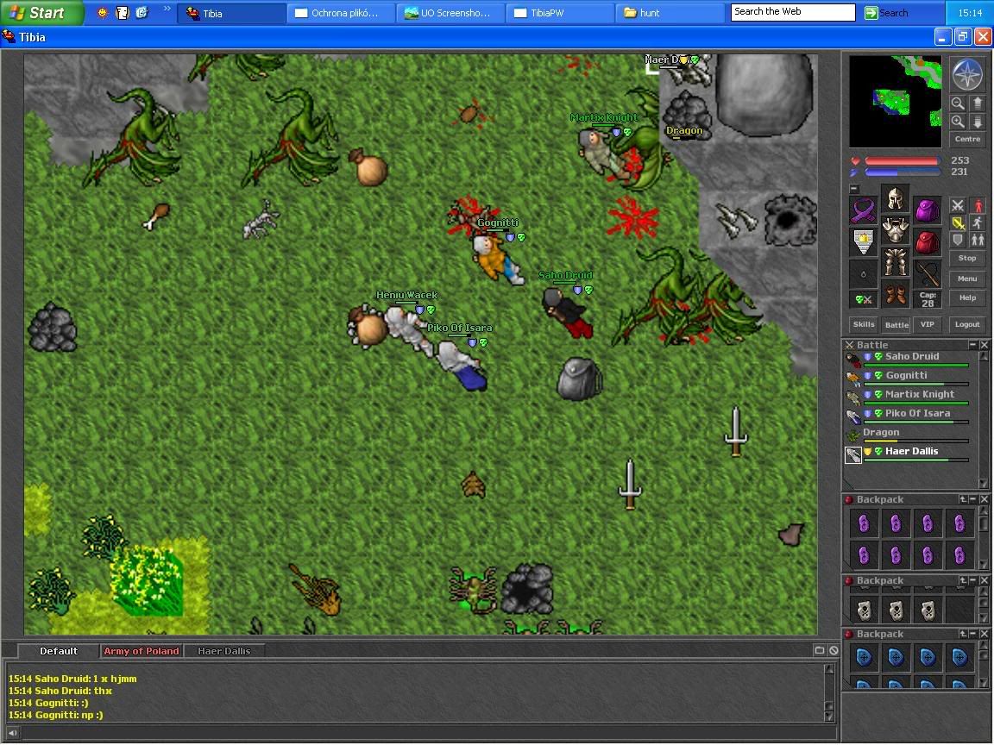Zoom out the minimap

tap(958, 103)
